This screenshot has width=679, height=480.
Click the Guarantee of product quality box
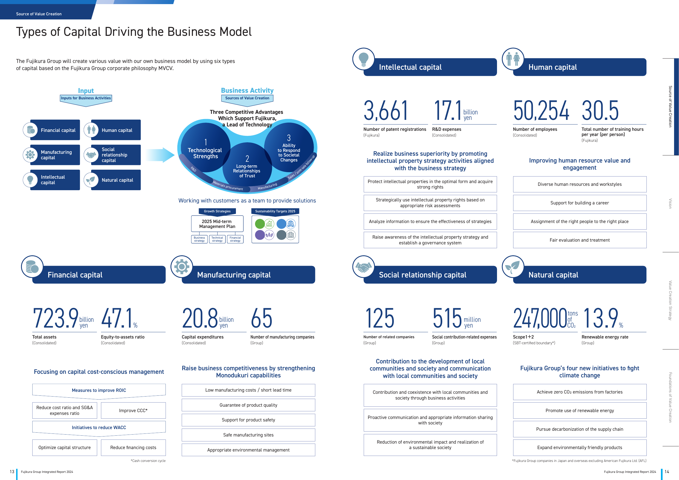248,405
